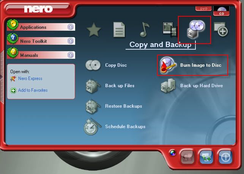Click the Nero Toolkit laurel icon
This screenshot has height=174, width=244.
point(13,39)
